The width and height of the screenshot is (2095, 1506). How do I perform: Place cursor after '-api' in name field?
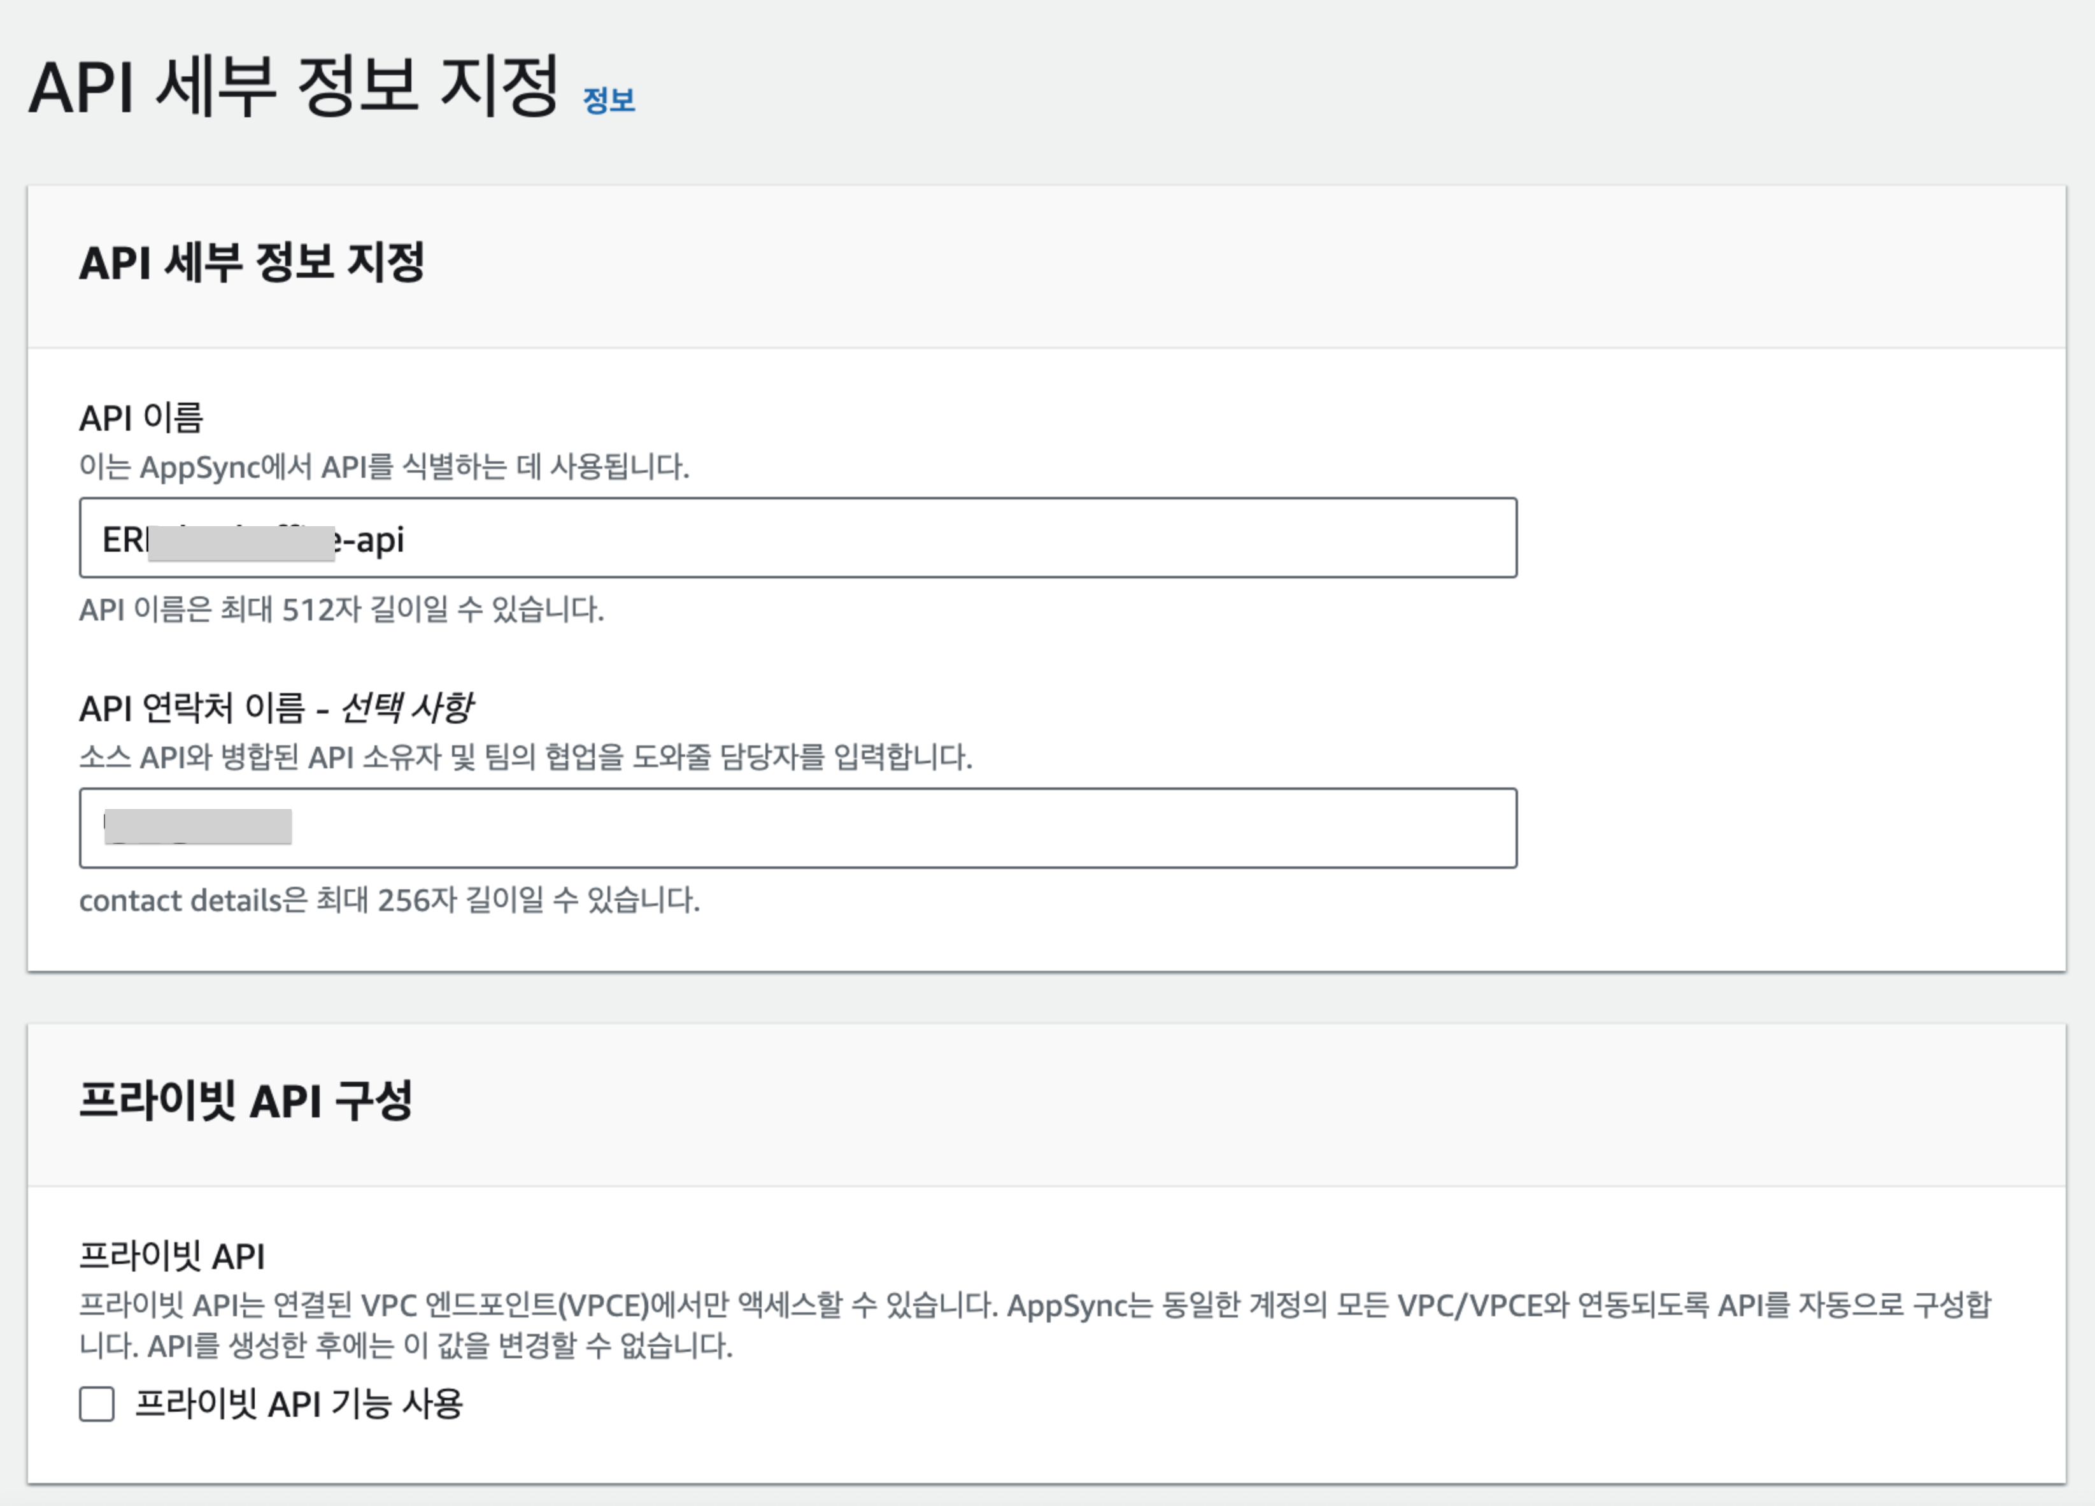point(408,540)
